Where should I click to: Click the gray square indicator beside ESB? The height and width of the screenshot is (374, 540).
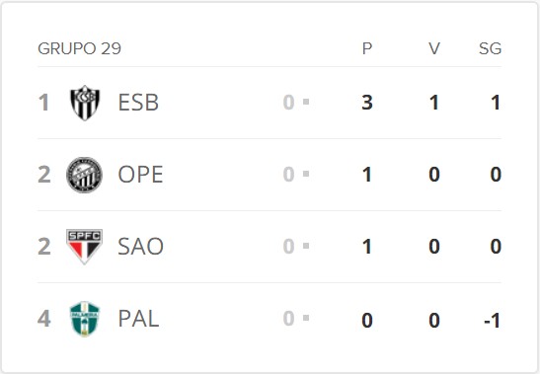pyautogui.click(x=306, y=102)
